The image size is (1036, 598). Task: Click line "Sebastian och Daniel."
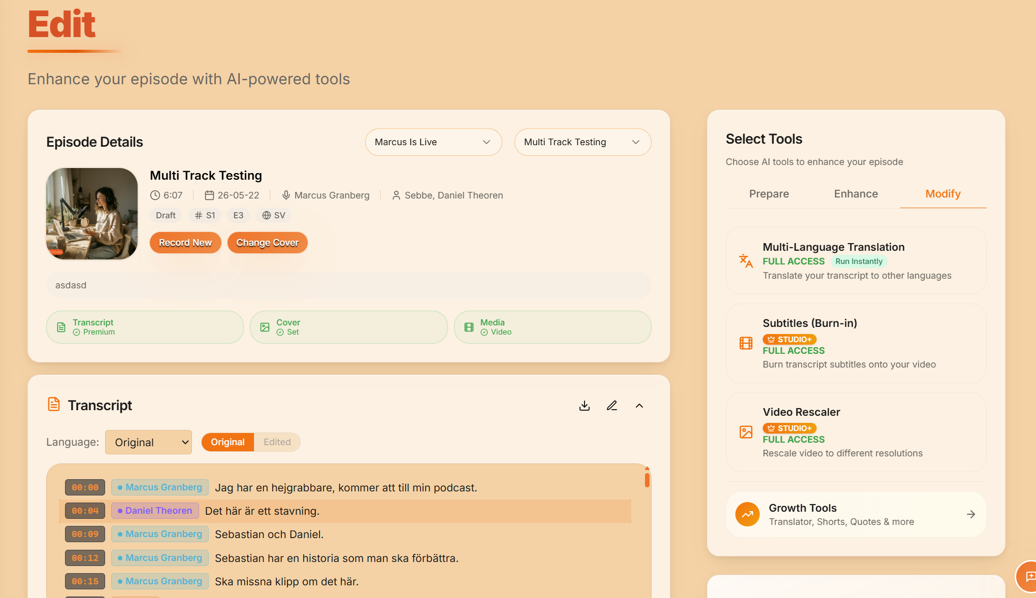269,535
